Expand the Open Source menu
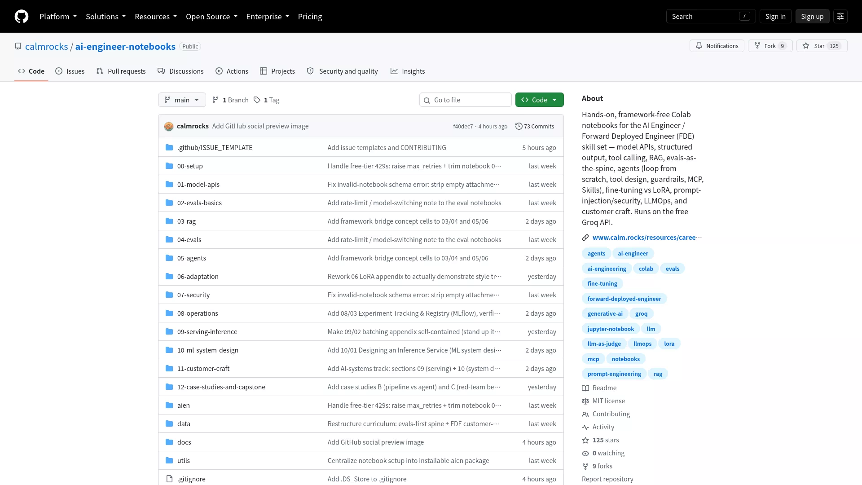Viewport: 862px width, 485px height. click(x=211, y=17)
